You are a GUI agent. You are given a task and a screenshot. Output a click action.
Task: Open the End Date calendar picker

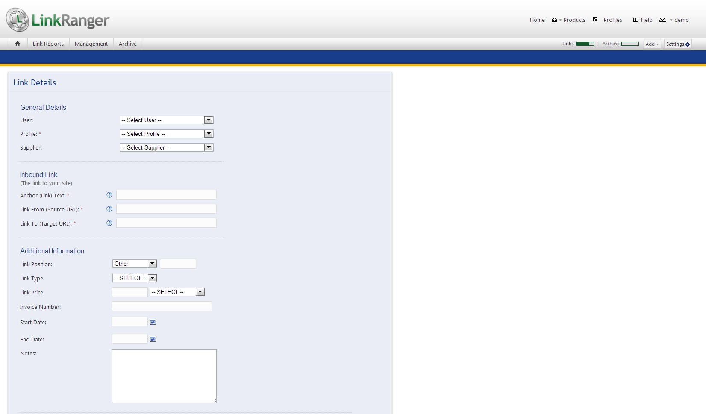click(x=153, y=339)
